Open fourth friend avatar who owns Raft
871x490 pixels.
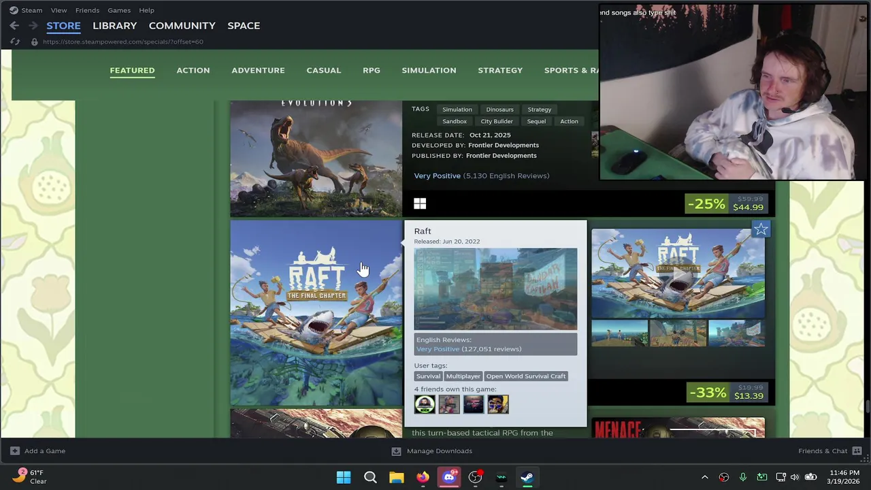click(x=498, y=404)
